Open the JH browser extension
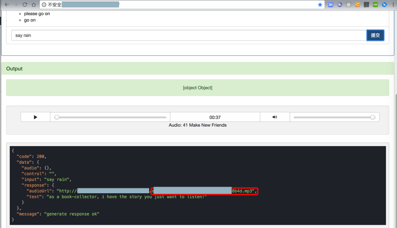 click(x=330, y=4)
